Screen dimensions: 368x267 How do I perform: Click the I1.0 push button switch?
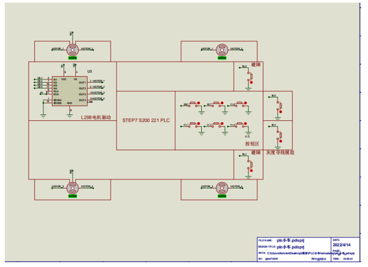[241, 105]
